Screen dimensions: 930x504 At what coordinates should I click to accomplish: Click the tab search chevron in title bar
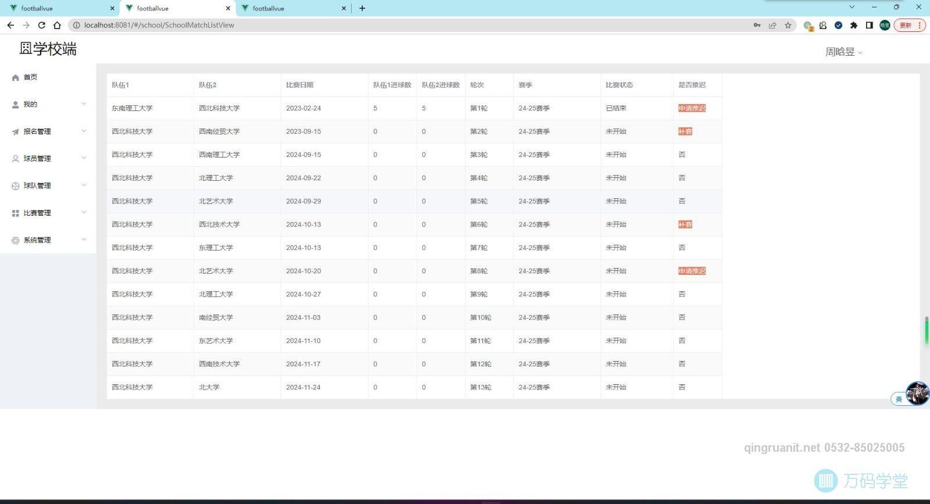point(852,7)
